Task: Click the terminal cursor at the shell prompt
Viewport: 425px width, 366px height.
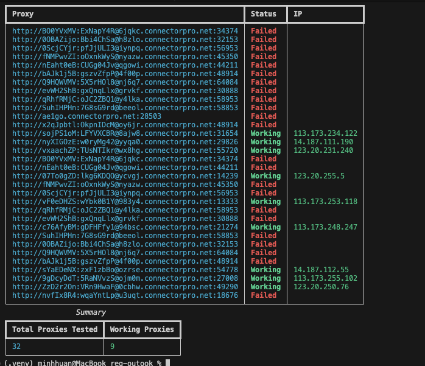Action: coord(167,363)
